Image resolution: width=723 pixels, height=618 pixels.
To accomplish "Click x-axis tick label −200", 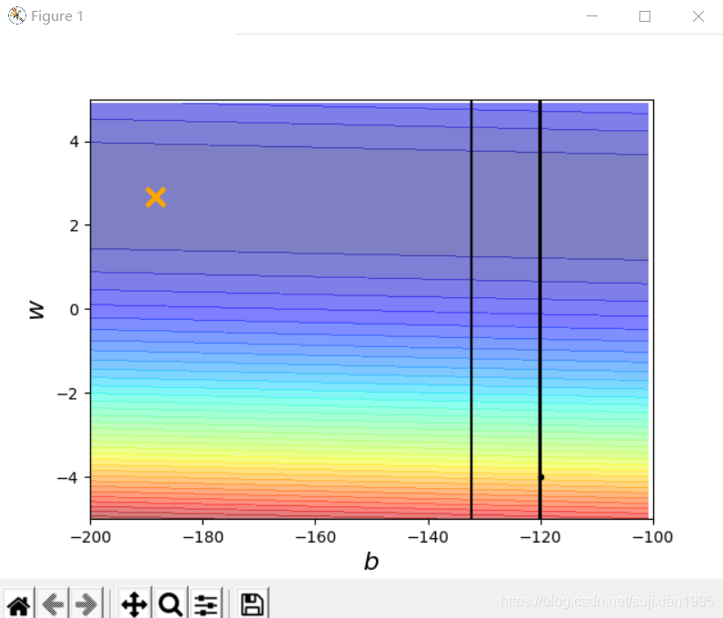I will [x=91, y=537].
